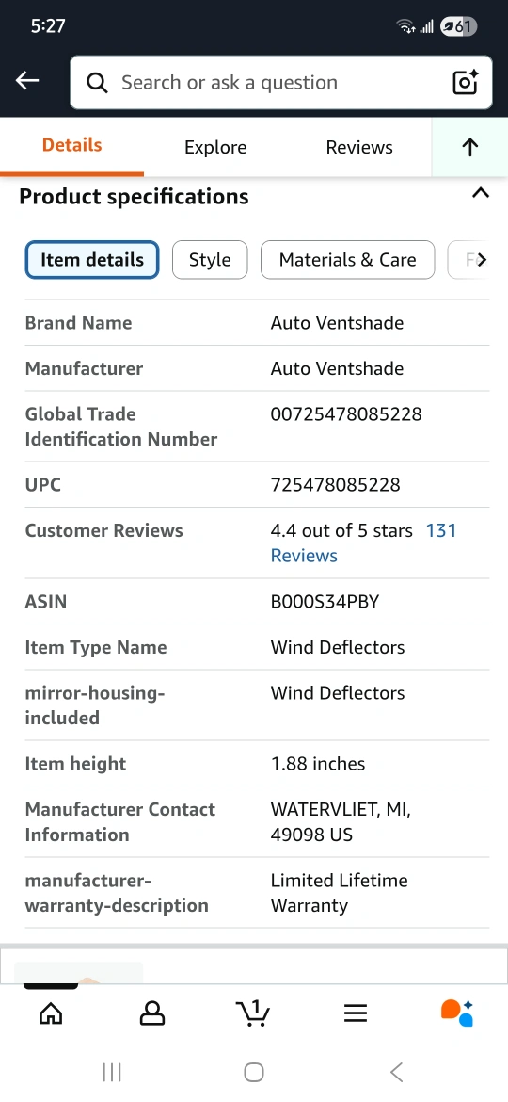This screenshot has height=1102, width=508.
Task: Go to Amazon home icon
Action: (x=51, y=1013)
